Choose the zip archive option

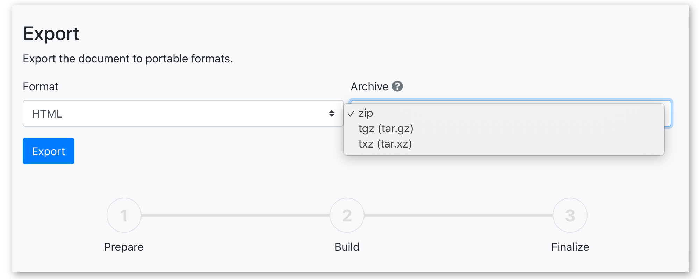366,113
